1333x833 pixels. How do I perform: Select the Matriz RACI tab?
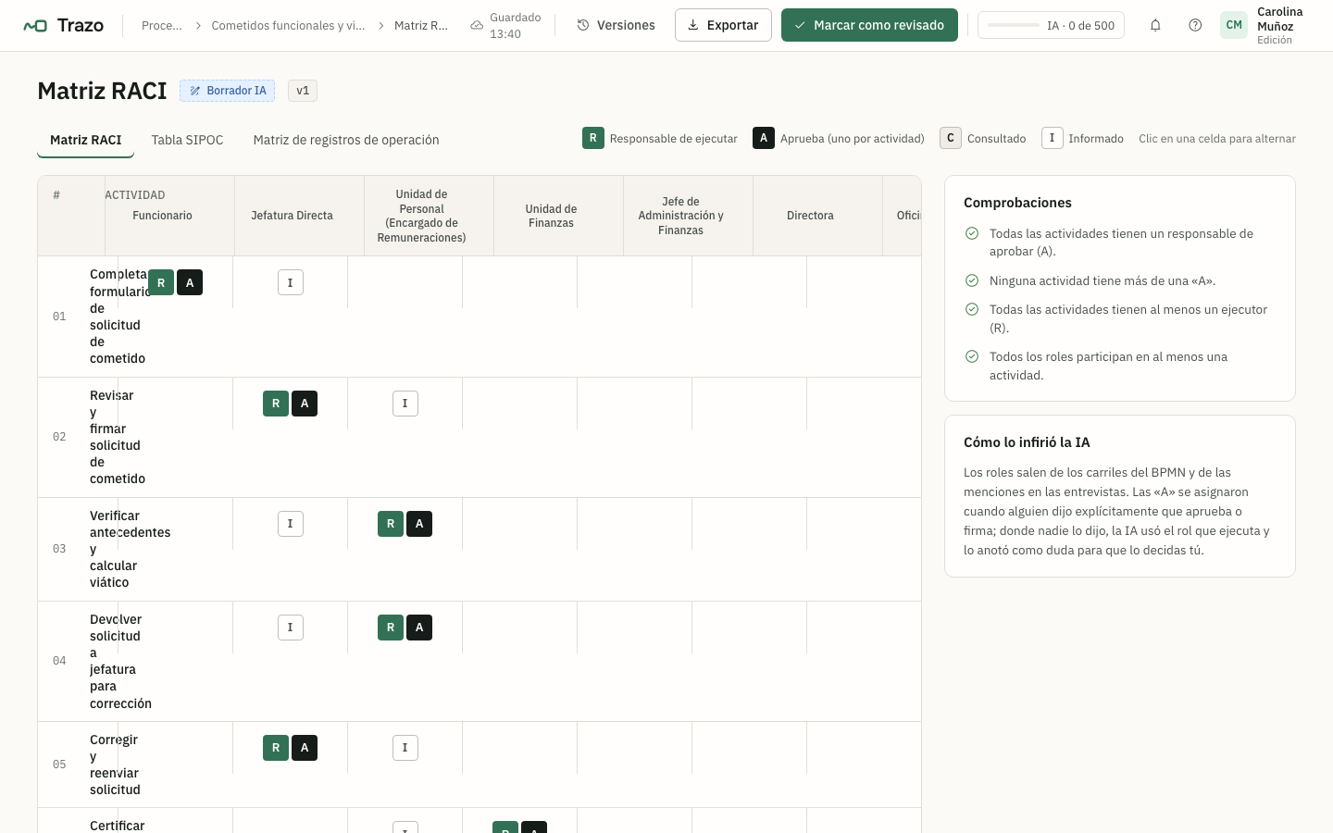point(86,140)
